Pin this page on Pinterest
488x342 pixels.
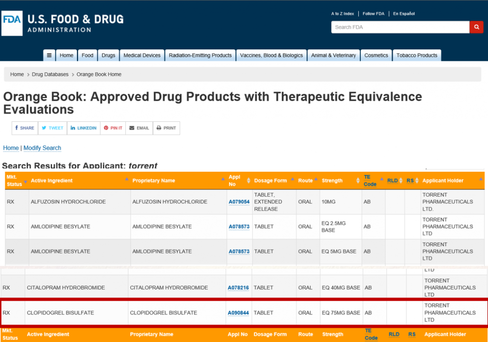tap(113, 128)
